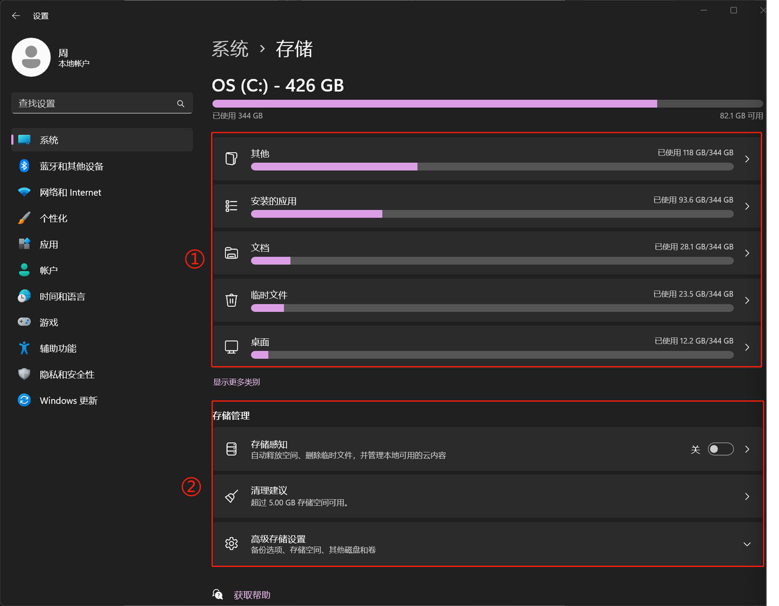779x606 pixels.
Task: Click the user avatar icon for 周
Action: coord(31,57)
